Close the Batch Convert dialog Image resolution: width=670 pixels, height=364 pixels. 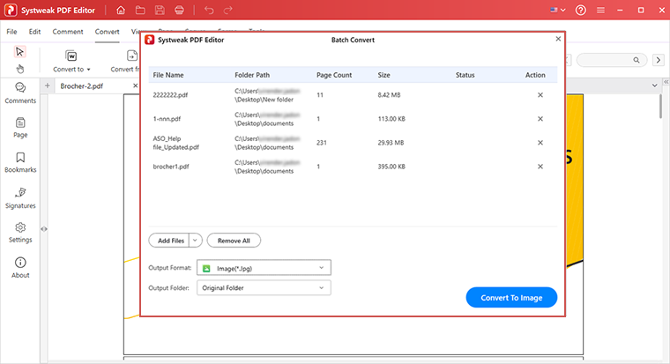tap(558, 39)
